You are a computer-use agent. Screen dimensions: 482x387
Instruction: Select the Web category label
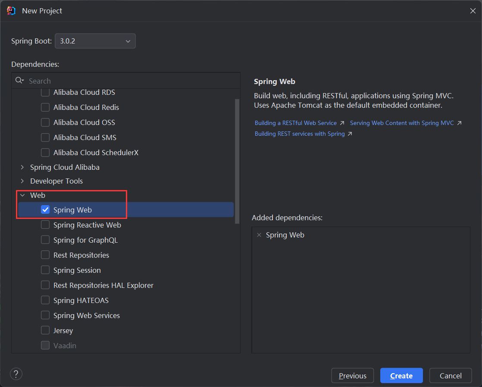click(x=38, y=195)
